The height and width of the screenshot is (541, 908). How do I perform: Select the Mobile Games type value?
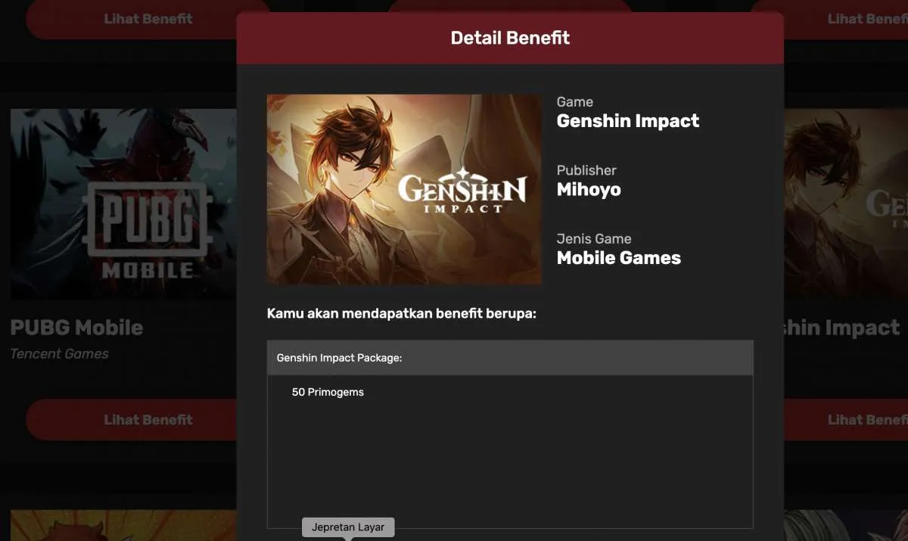click(x=619, y=258)
